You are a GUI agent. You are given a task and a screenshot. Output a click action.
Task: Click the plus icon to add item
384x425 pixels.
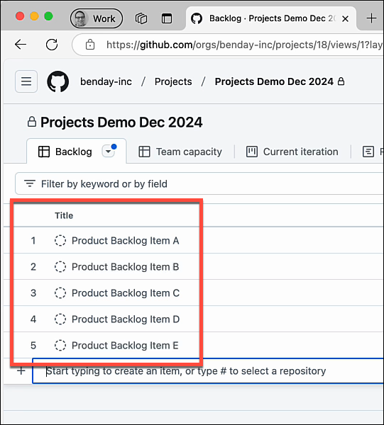[x=21, y=370]
